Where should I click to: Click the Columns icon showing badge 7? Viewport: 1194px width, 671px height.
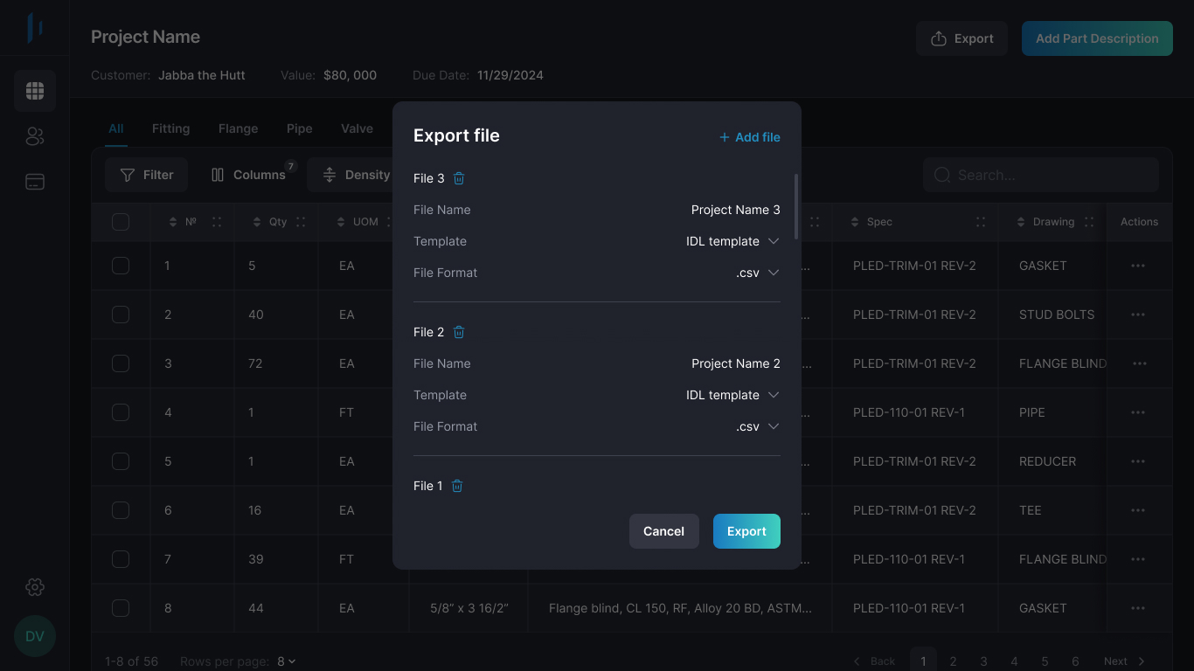click(x=217, y=175)
